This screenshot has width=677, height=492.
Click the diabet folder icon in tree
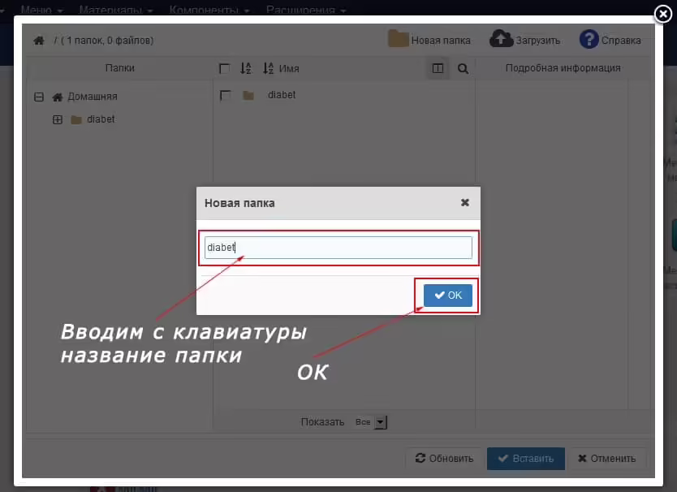(76, 119)
